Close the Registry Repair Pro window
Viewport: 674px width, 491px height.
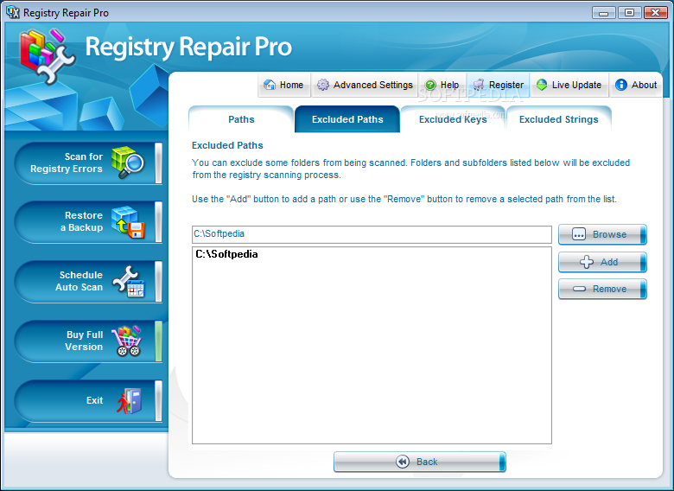pyautogui.click(x=655, y=12)
